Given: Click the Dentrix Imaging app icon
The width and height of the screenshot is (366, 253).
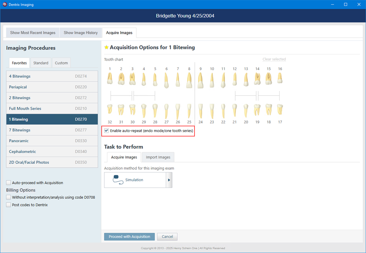Looking at the screenshot, I should [x=5, y=4].
